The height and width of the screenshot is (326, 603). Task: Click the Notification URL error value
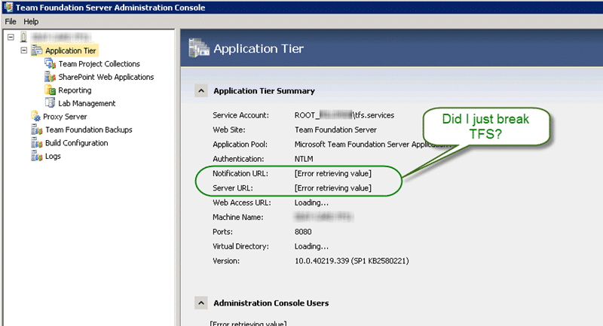coord(332,174)
